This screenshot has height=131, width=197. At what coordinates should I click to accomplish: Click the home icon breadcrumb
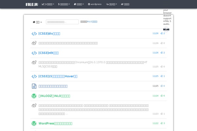click(34, 22)
